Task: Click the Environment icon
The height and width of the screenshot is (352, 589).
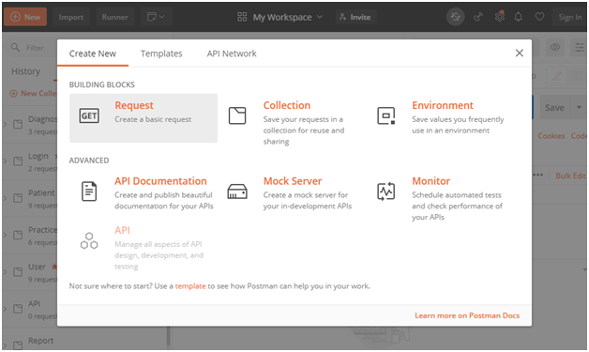Action: coord(386,115)
